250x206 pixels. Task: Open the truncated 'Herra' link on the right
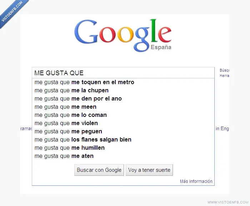pos(224,76)
